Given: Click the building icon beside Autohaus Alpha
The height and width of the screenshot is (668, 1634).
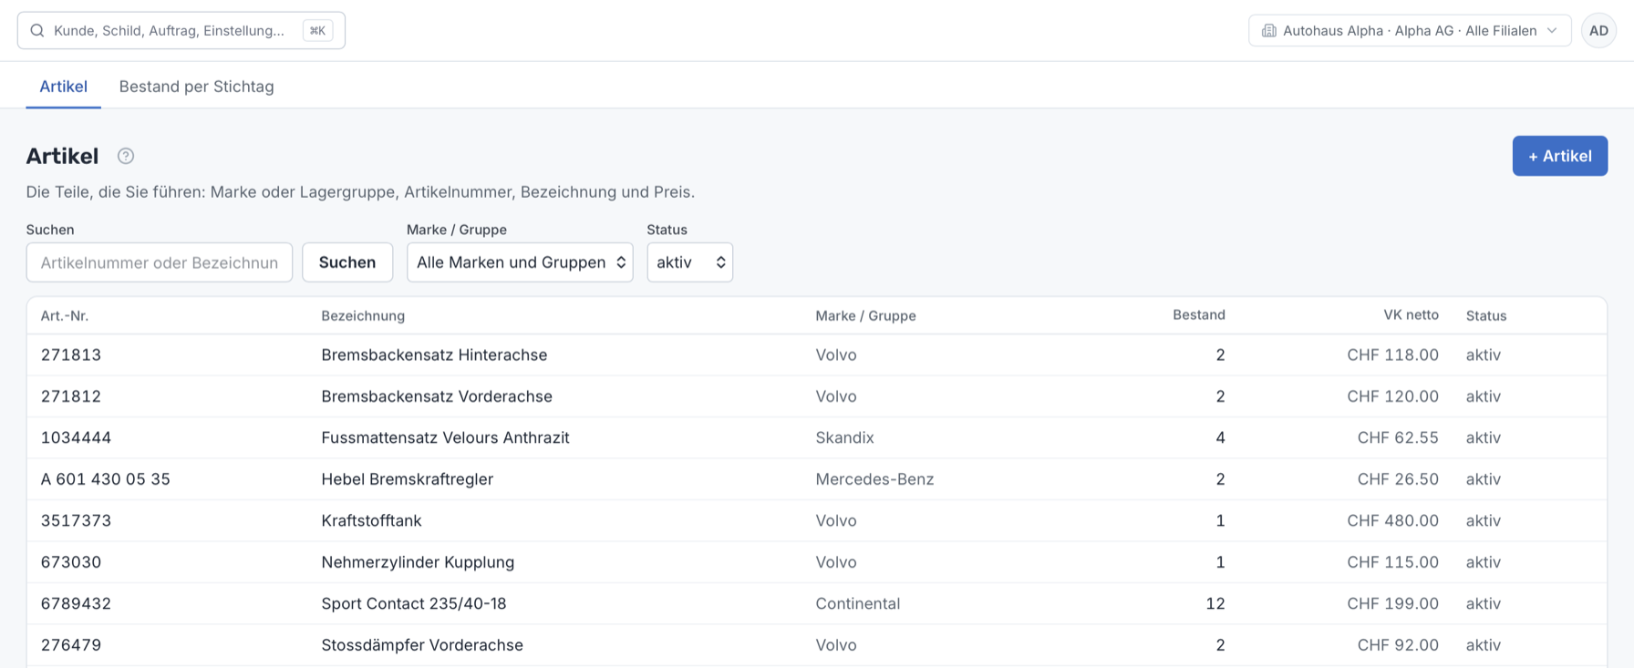Looking at the screenshot, I should tap(1268, 31).
